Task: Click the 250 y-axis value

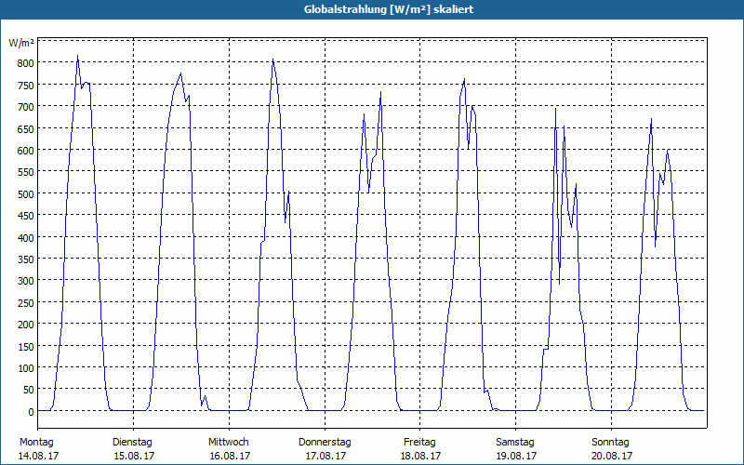Action: click(x=26, y=303)
